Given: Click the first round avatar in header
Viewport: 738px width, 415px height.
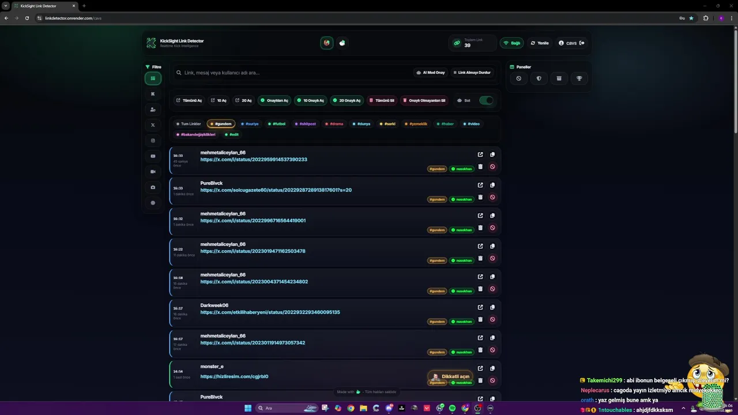Looking at the screenshot, I should pos(327,43).
